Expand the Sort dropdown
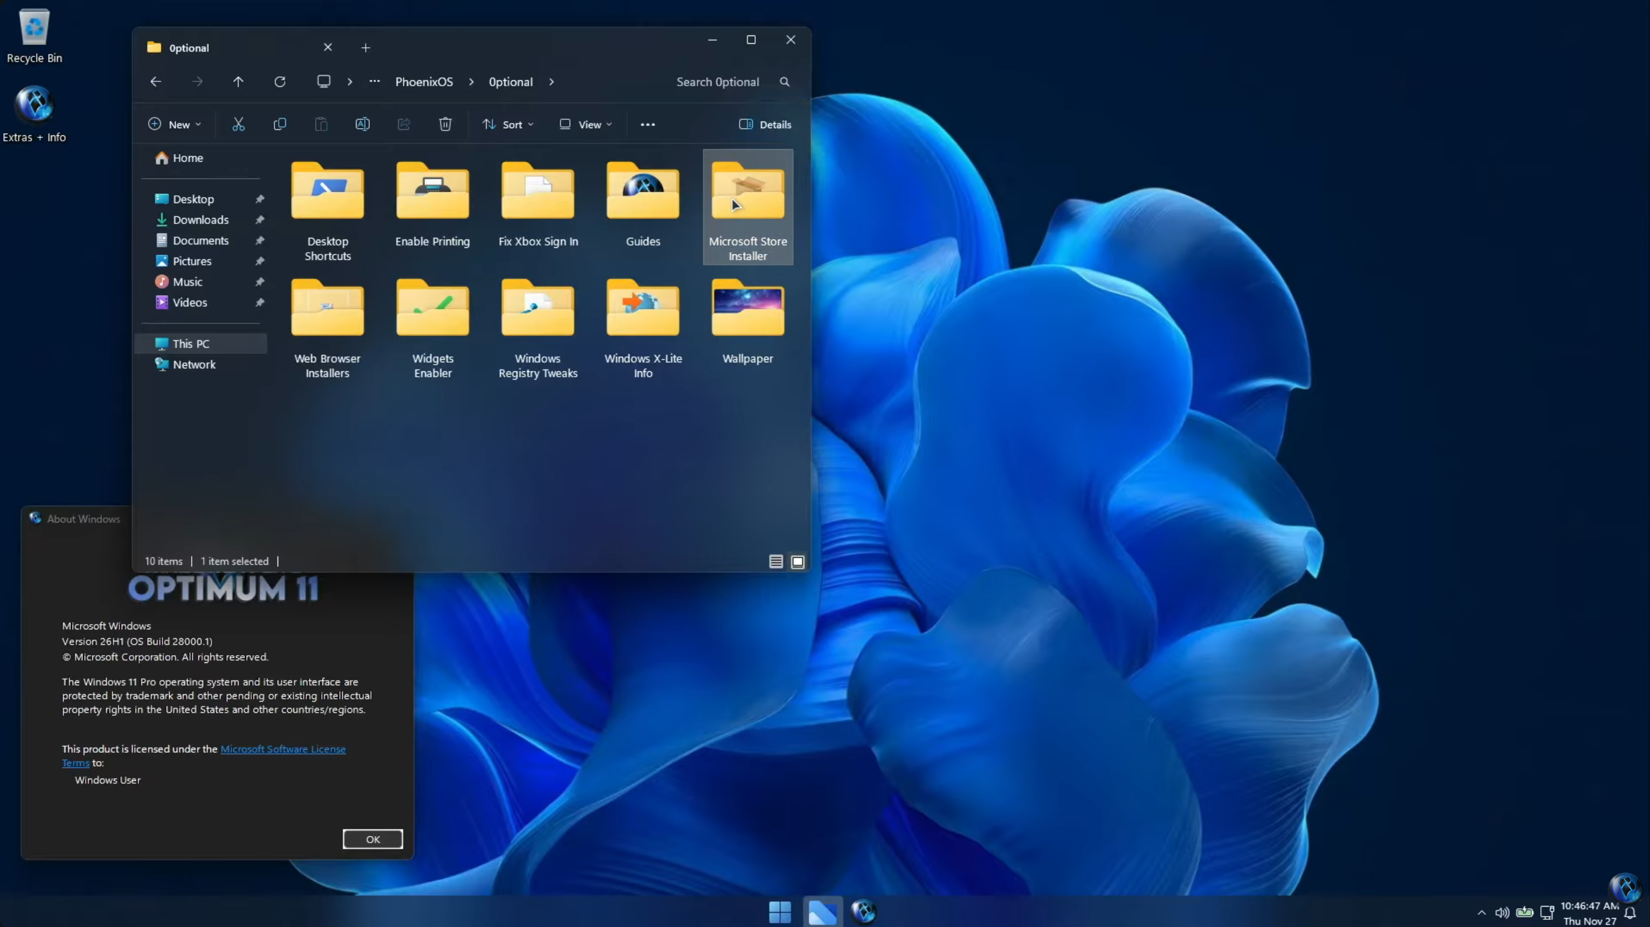The image size is (1650, 927). pos(508,124)
